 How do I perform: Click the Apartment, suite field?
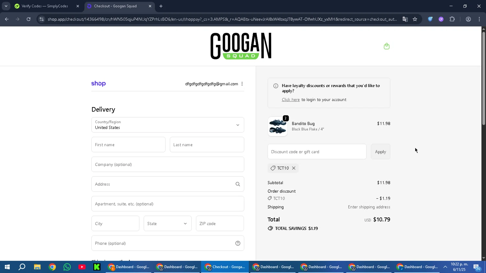point(168,204)
